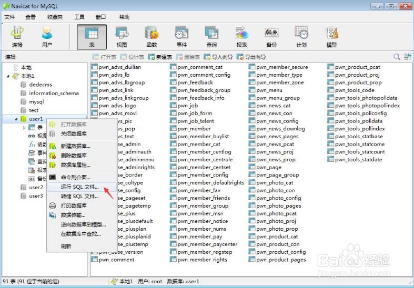The image size is (414, 288).
Task: Open the Model (模型) toolbar icon
Action: coord(331,37)
